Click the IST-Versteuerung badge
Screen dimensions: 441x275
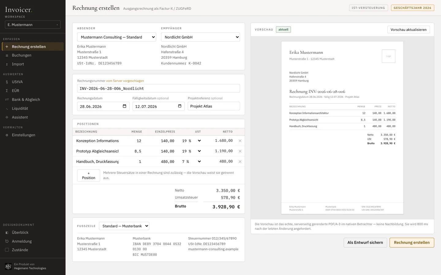pos(368,8)
